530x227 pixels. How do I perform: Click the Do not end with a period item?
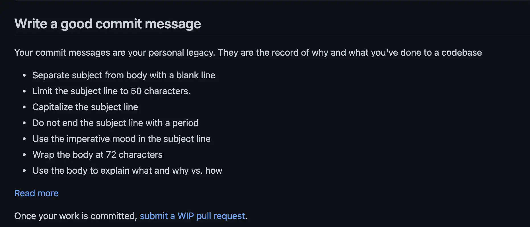tap(115, 123)
